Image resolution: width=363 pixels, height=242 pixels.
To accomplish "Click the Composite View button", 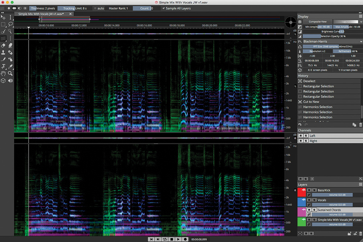I will [317, 22].
